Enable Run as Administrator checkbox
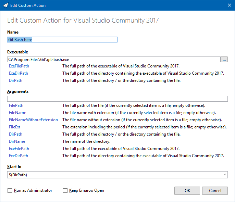Viewport: 235px width, 202px height. 10,190
